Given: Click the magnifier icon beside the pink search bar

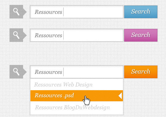Looking at the screenshot, I should click(16, 35).
